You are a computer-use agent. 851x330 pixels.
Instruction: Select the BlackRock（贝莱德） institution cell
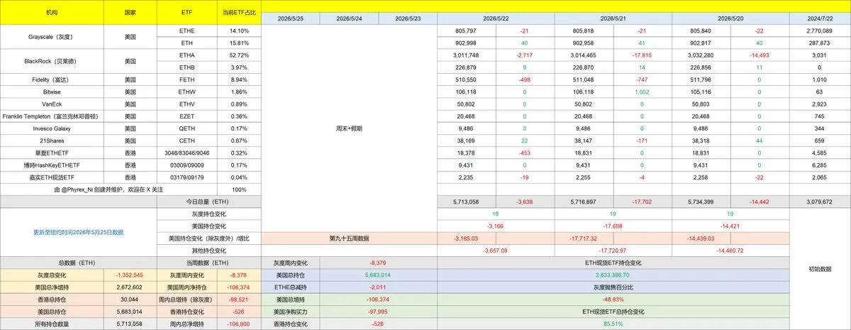click(52, 62)
